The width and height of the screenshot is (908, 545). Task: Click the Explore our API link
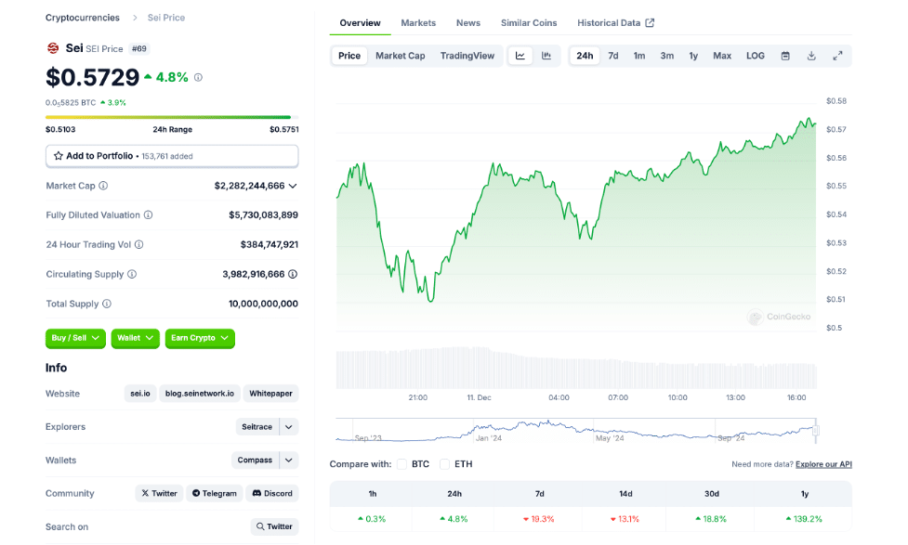coord(823,464)
